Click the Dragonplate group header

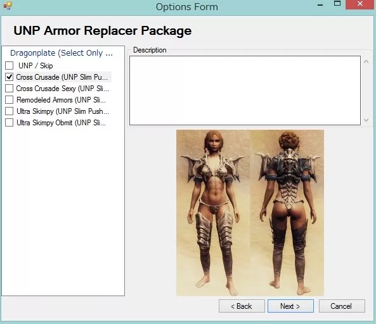[x=62, y=53]
